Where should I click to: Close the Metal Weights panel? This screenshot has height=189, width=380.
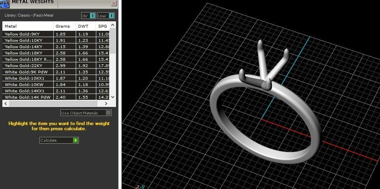click(x=114, y=4)
